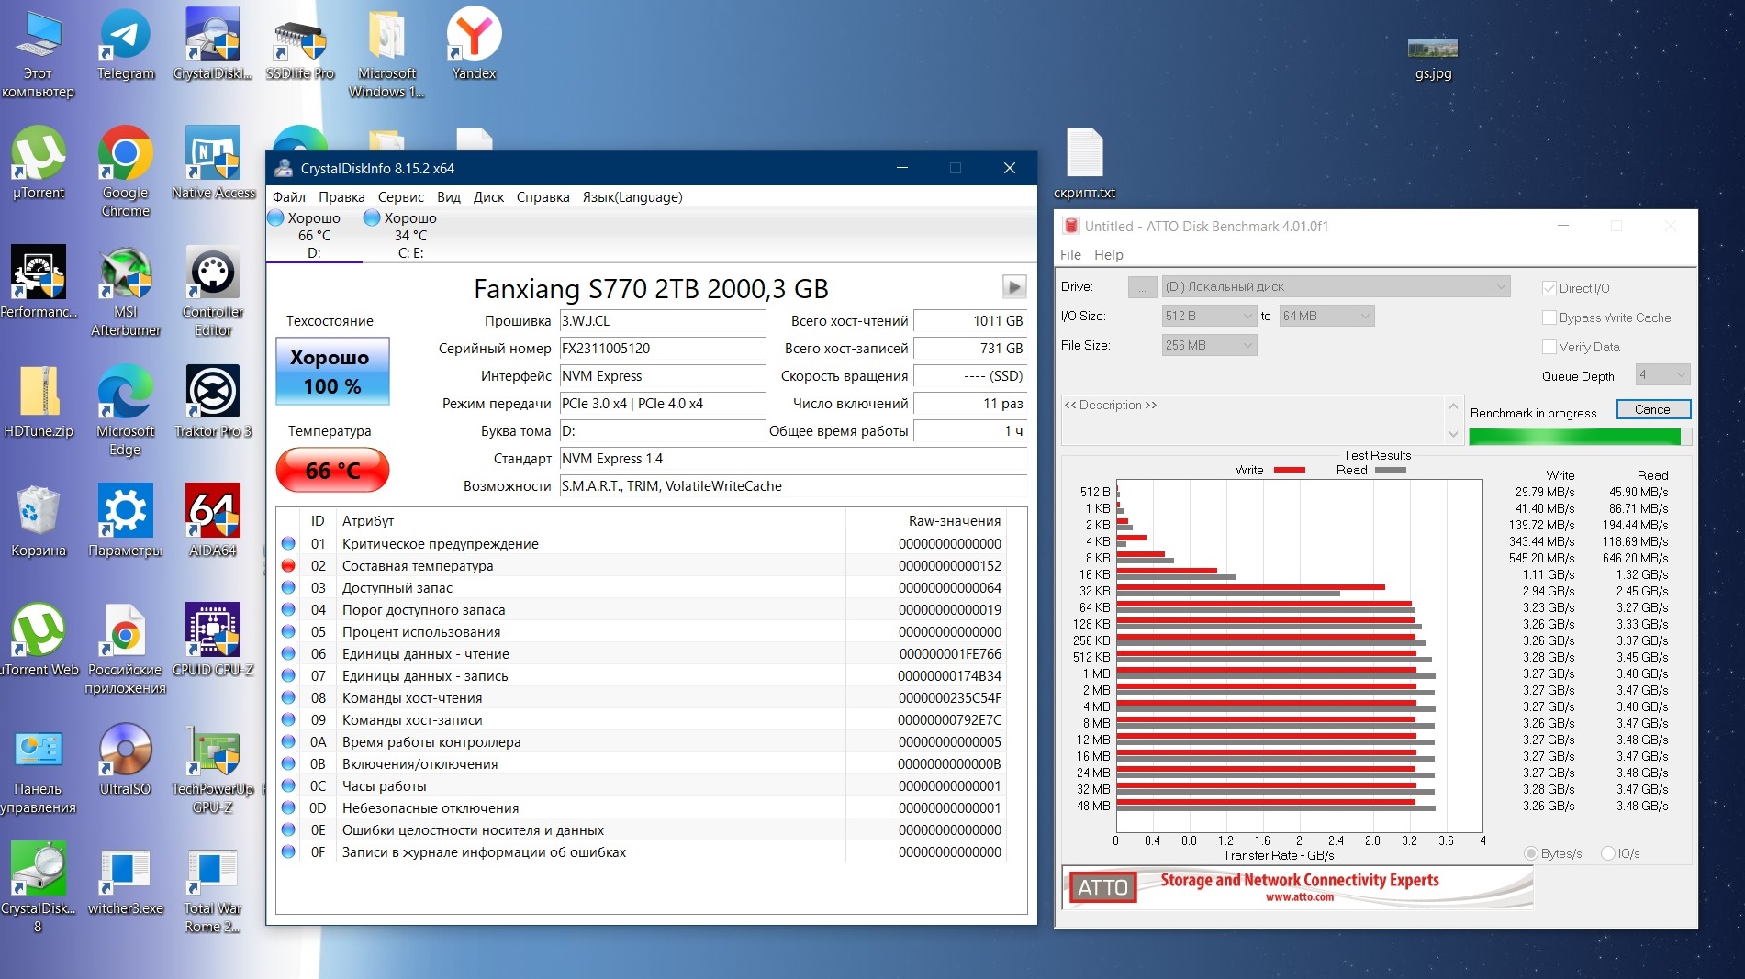Image resolution: width=1745 pixels, height=979 pixels.
Task: Open Диск menu
Action: point(488,197)
